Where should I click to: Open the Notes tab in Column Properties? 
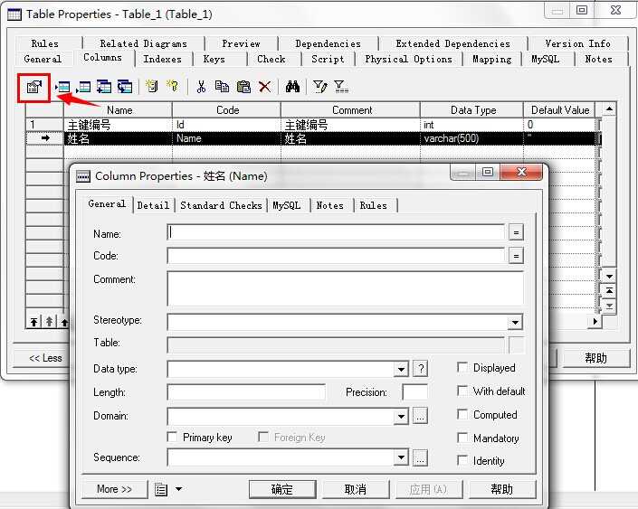(330, 206)
